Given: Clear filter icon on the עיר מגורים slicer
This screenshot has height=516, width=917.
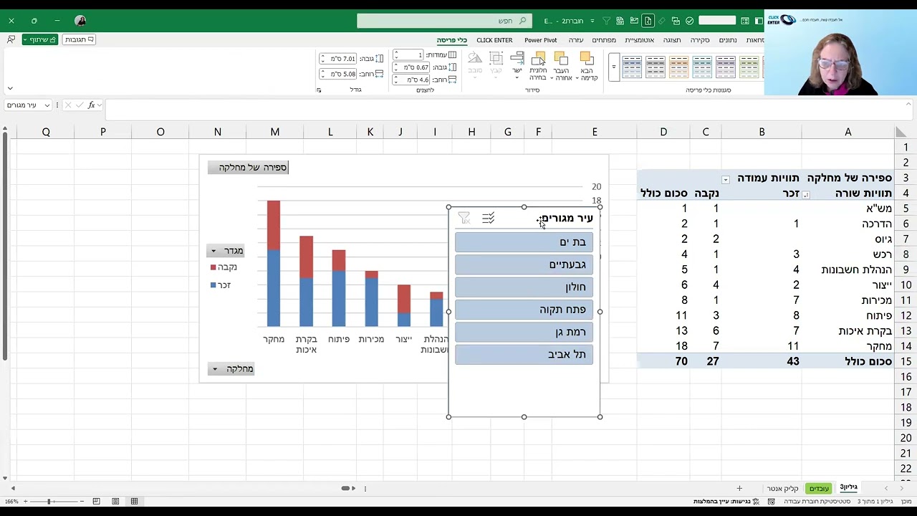Looking at the screenshot, I should click(x=464, y=218).
